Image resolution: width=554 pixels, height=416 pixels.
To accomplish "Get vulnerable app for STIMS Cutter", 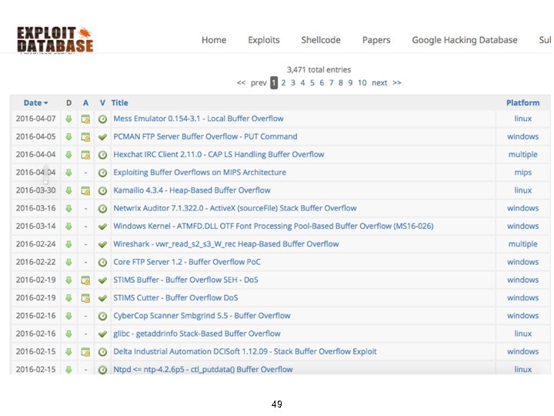I will [x=85, y=298].
